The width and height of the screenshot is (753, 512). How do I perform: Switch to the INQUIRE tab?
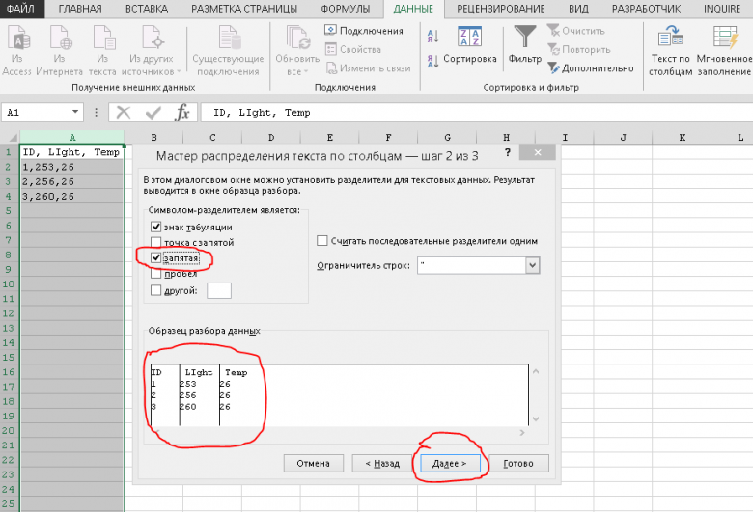pos(722,9)
